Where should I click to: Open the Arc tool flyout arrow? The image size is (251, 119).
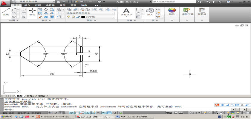pos(18,10)
